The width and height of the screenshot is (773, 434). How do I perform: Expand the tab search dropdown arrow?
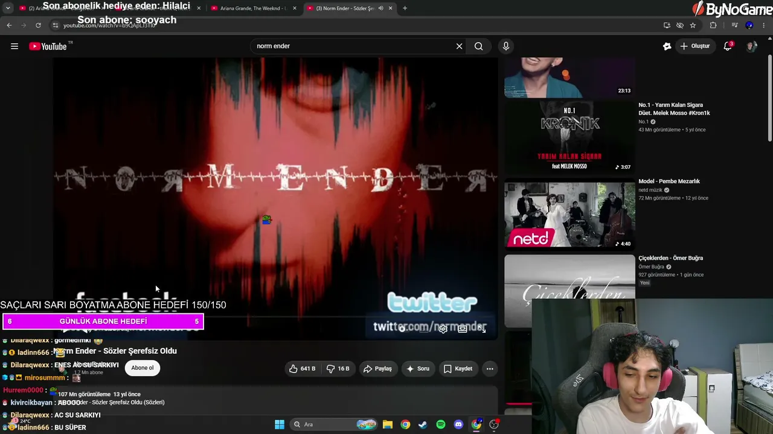[x=8, y=8]
